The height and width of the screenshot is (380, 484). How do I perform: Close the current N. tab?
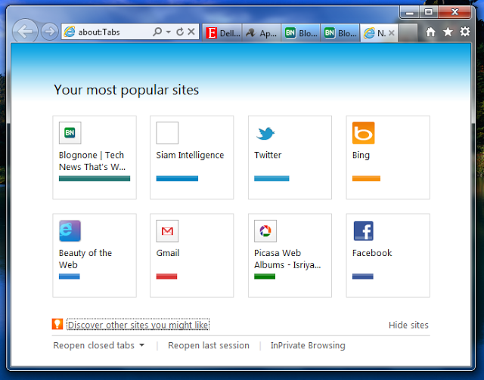392,32
